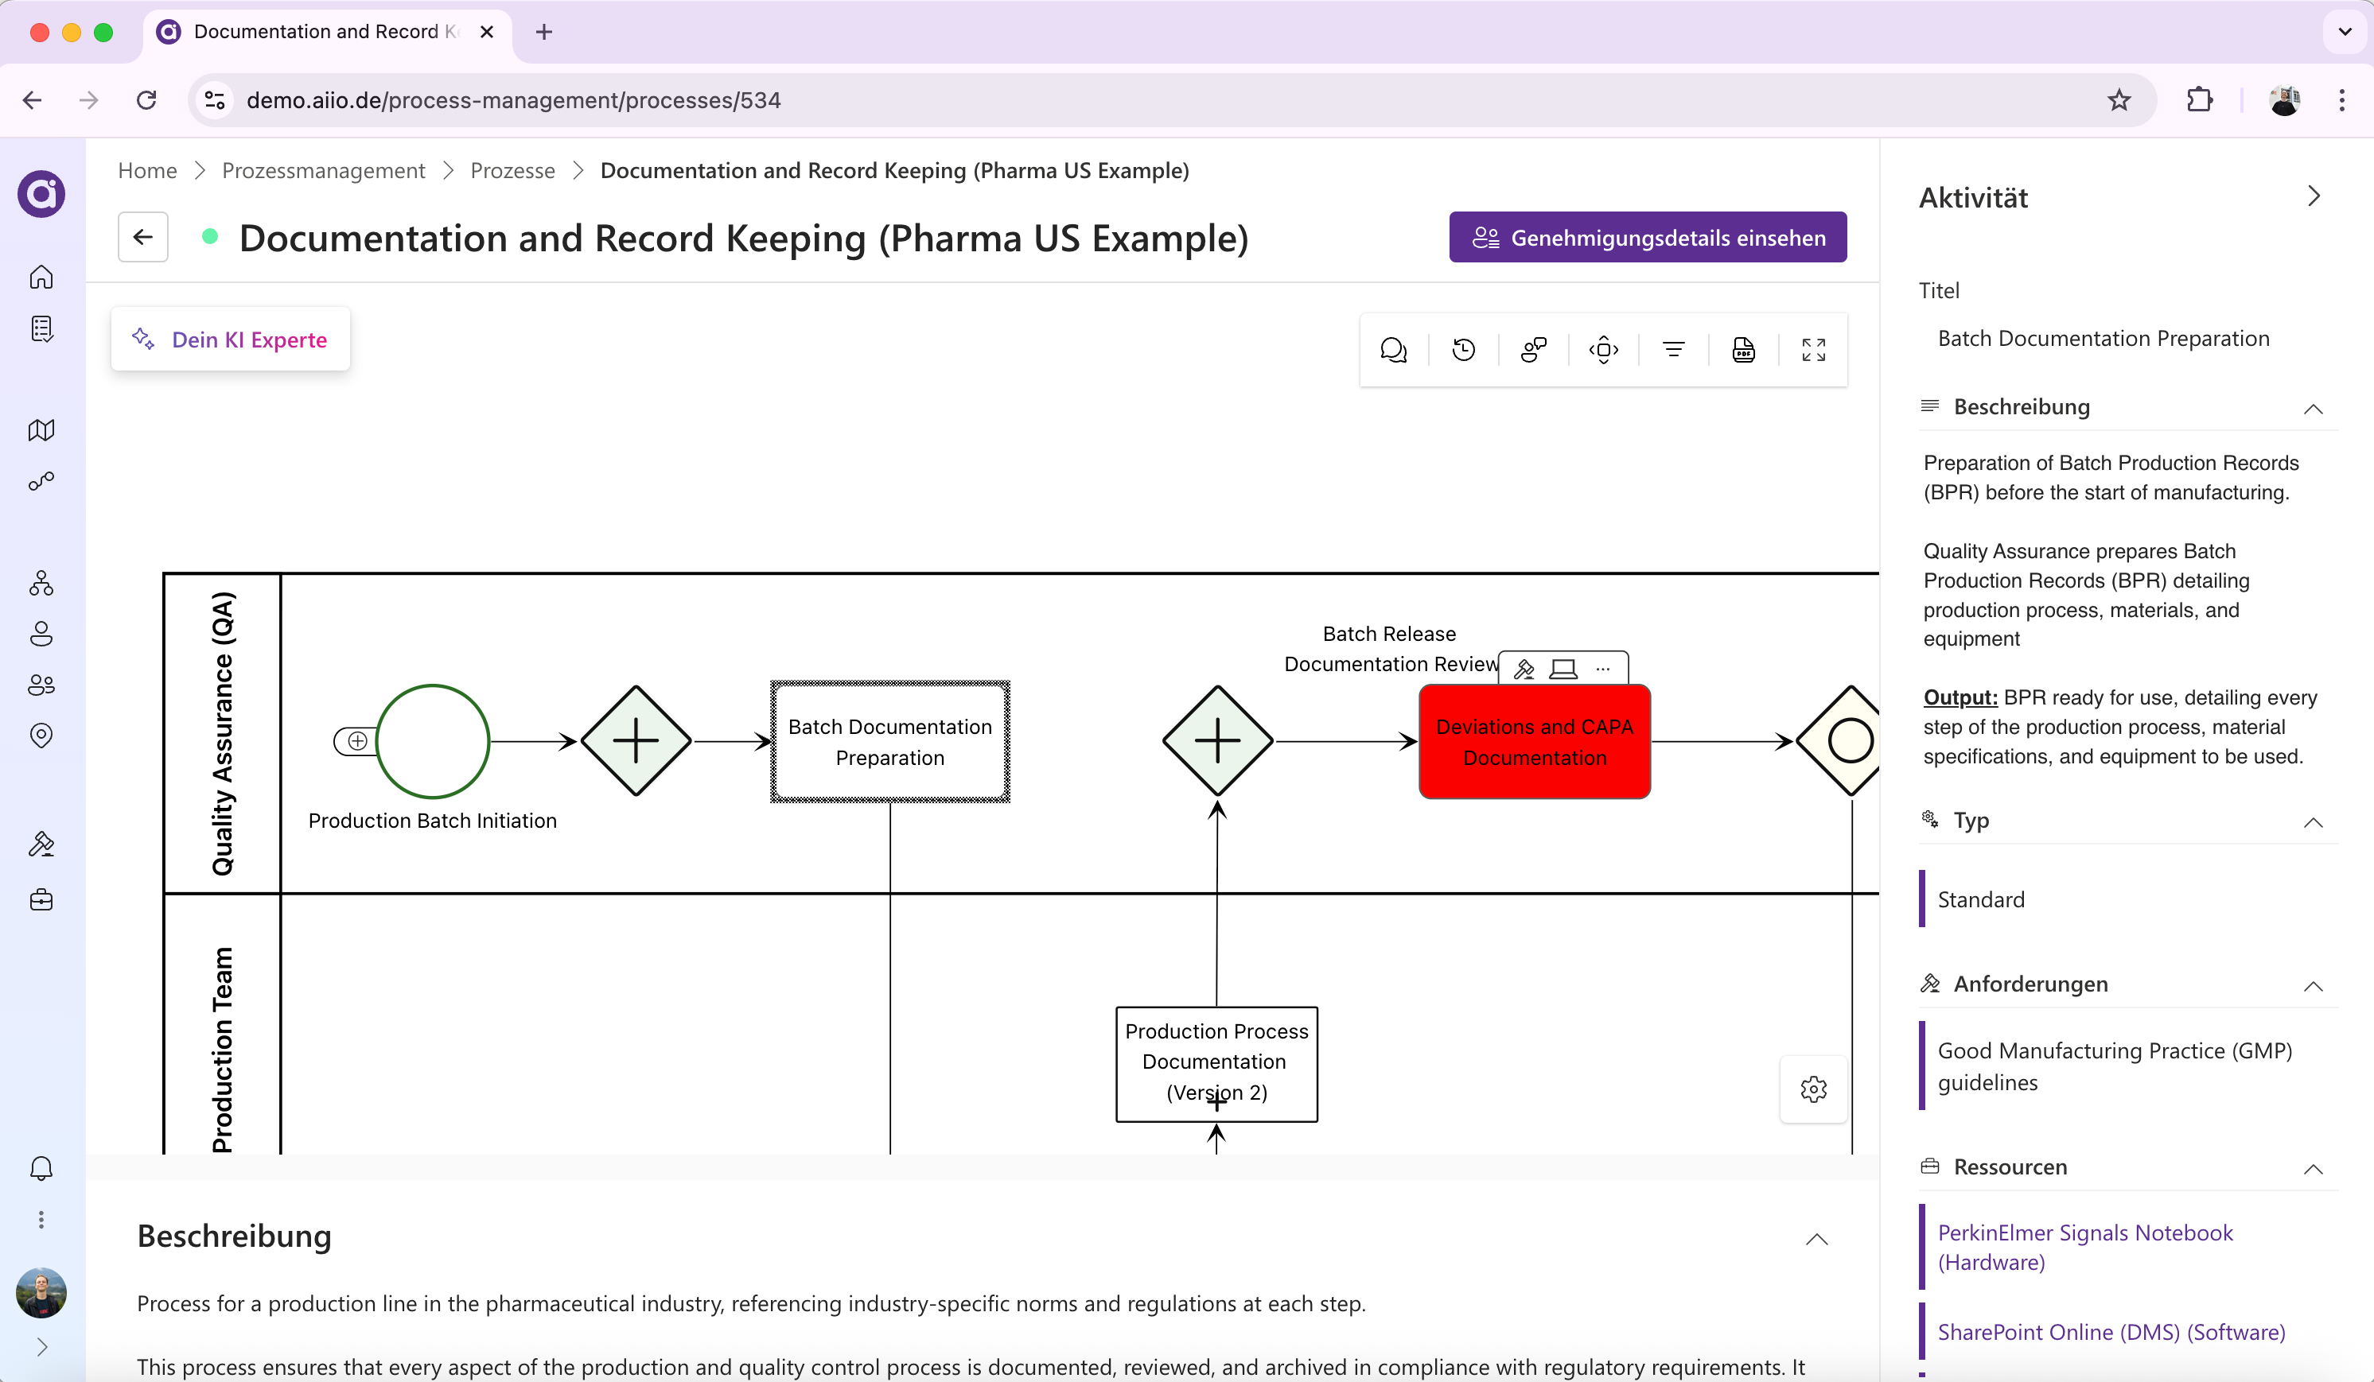2374x1382 pixels.
Task: Enter fullscreen diagram view
Action: 1813,350
